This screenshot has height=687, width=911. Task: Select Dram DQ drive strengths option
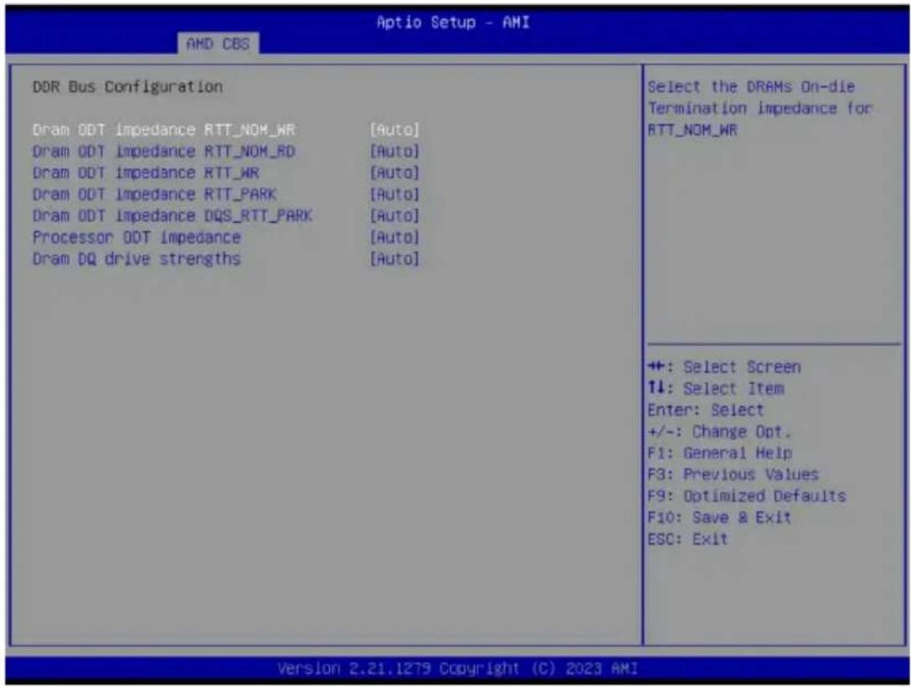click(x=137, y=258)
